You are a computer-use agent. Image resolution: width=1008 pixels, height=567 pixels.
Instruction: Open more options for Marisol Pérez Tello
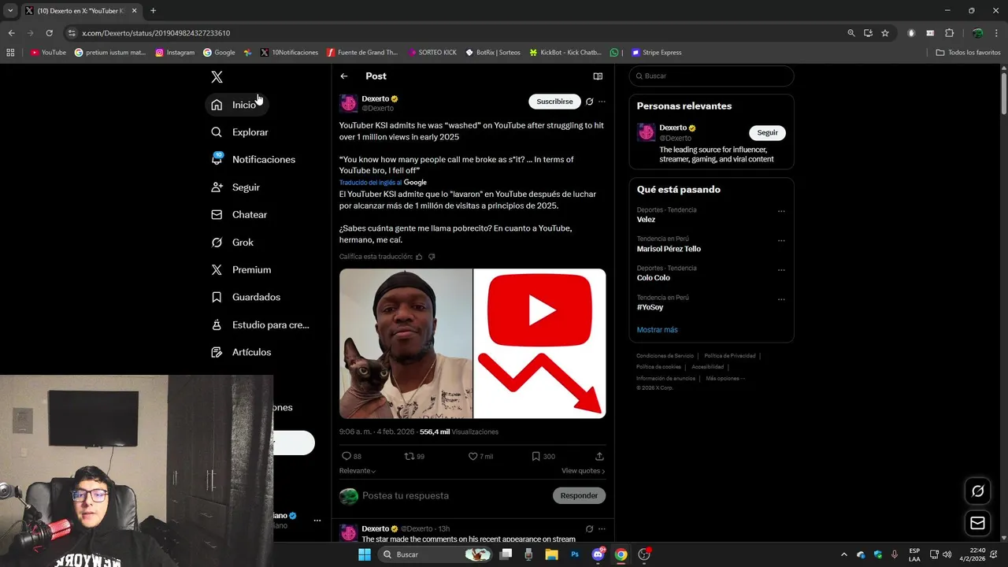(x=781, y=240)
